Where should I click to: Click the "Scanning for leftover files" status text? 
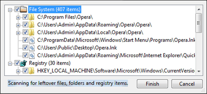[x=68, y=83]
